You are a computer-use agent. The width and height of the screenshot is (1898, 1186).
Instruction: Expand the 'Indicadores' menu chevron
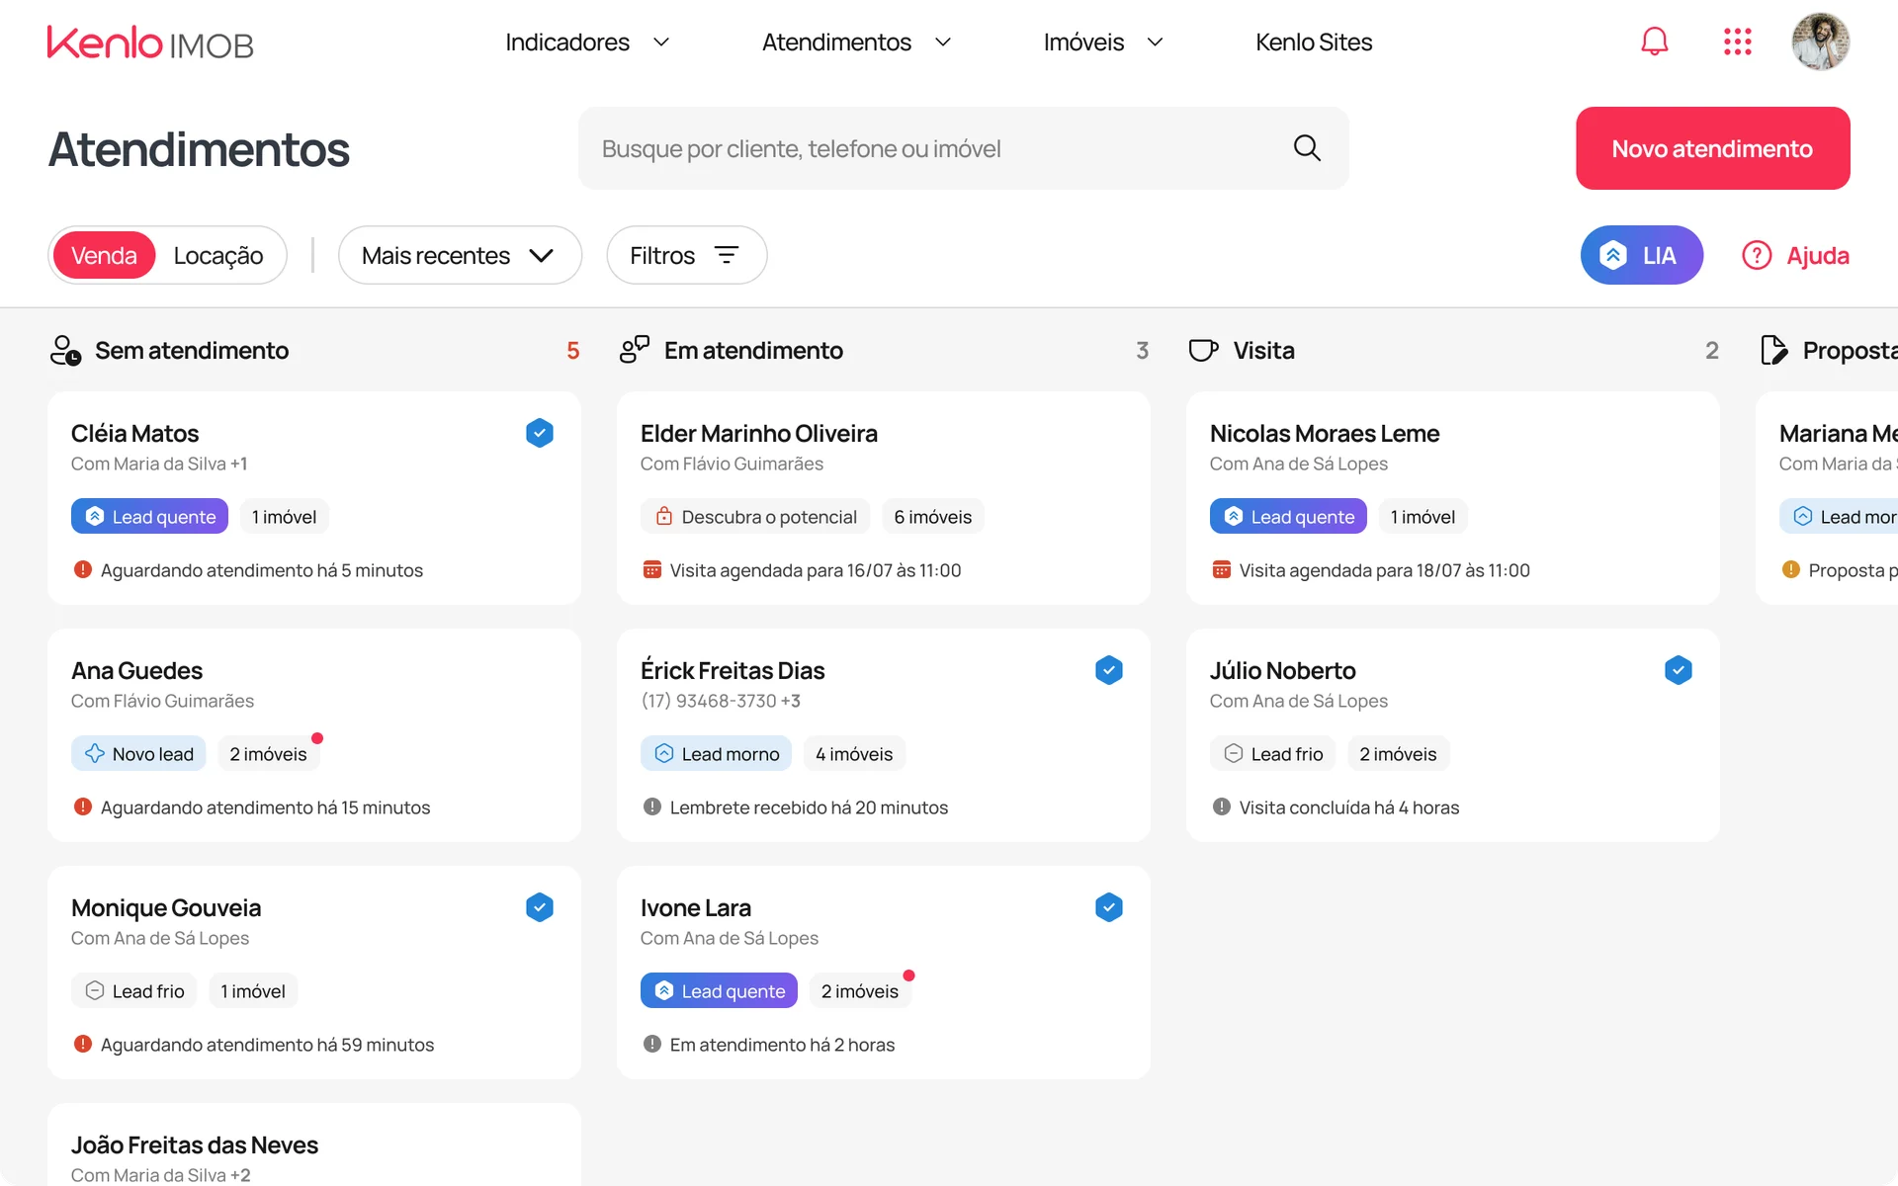pos(661,42)
